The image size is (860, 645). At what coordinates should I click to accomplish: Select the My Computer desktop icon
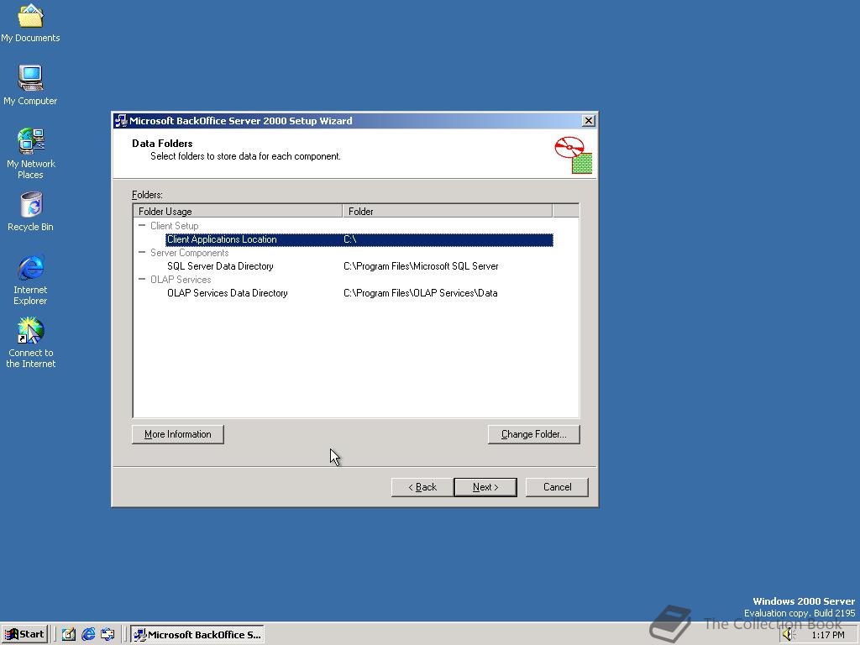tap(30, 85)
